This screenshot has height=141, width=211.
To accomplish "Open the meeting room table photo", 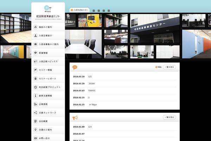I will (83, 44).
